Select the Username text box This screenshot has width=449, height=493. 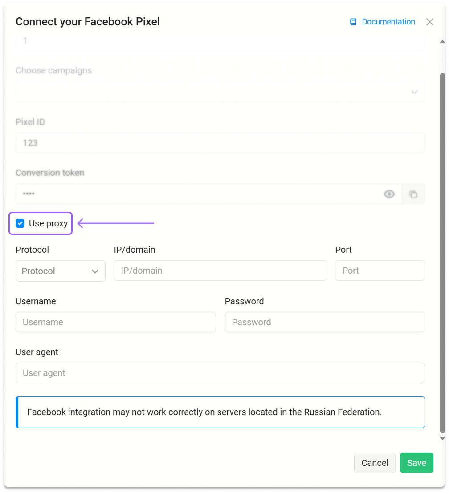coord(115,322)
